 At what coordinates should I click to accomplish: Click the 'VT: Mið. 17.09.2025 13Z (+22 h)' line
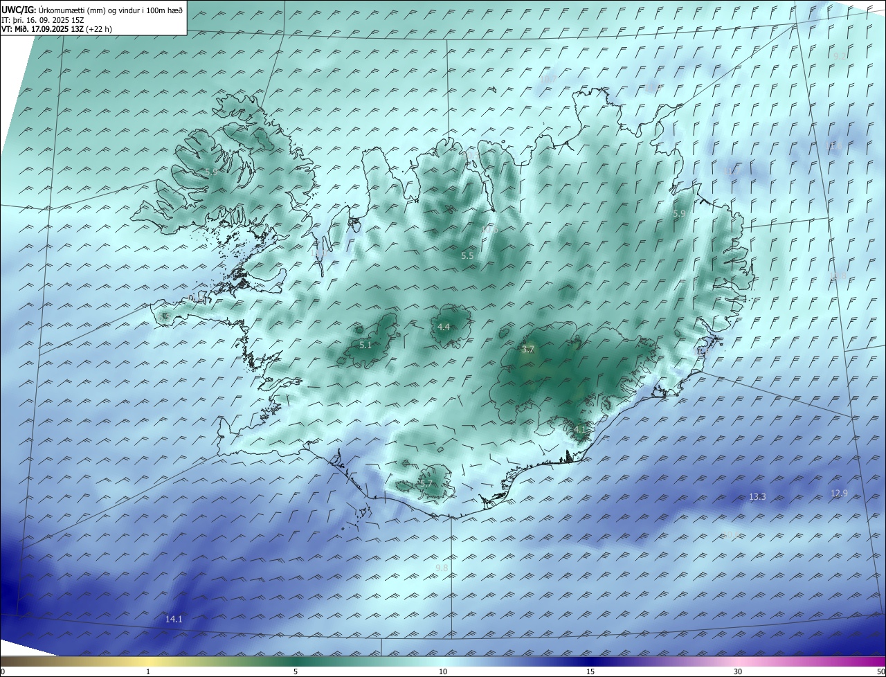[57, 29]
